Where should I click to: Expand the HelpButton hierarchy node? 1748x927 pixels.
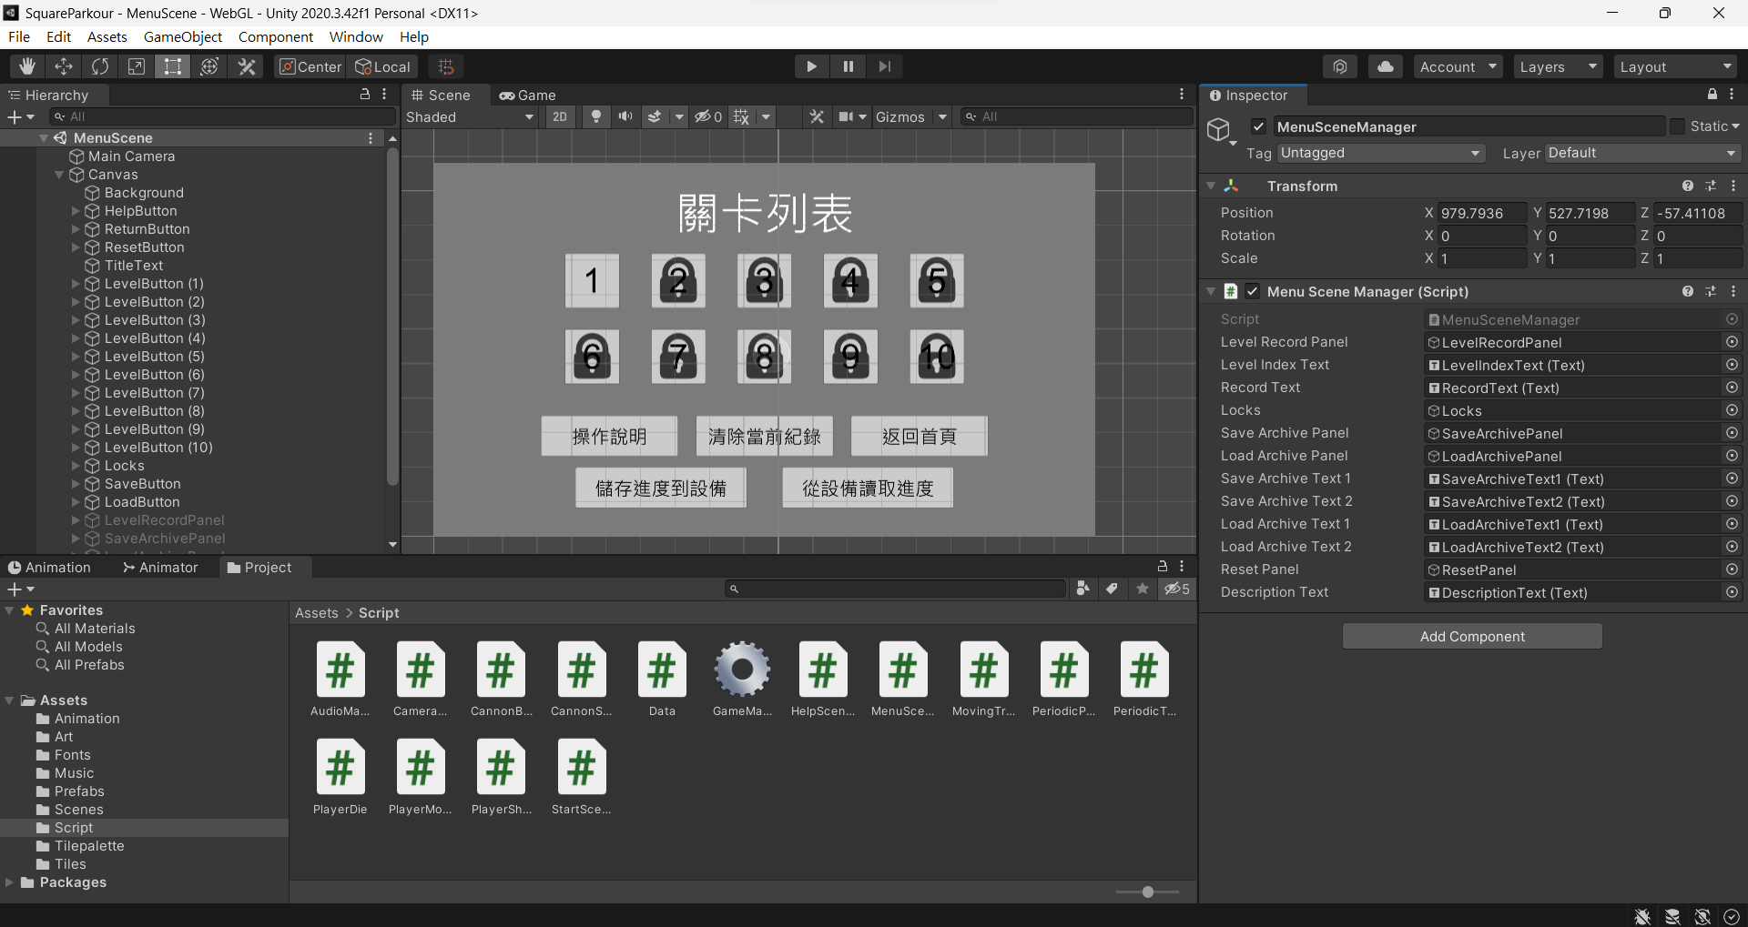[x=76, y=211]
